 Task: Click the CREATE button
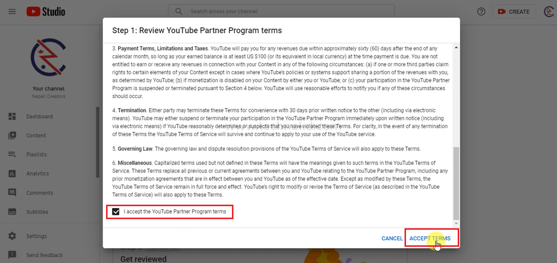pyautogui.click(x=514, y=12)
